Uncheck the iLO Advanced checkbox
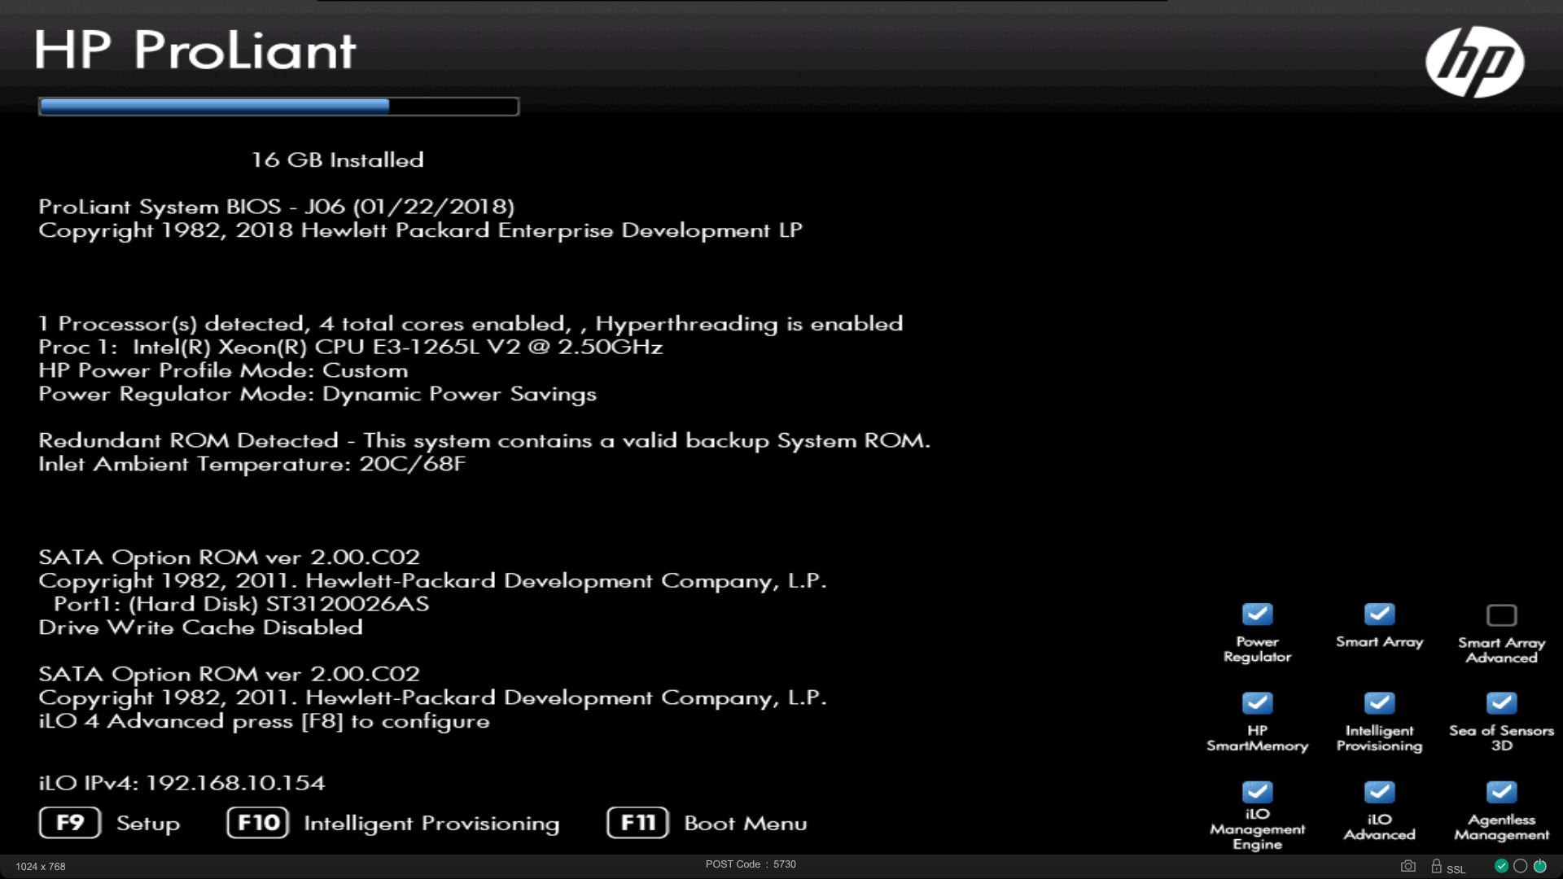This screenshot has height=879, width=1563. [x=1379, y=791]
